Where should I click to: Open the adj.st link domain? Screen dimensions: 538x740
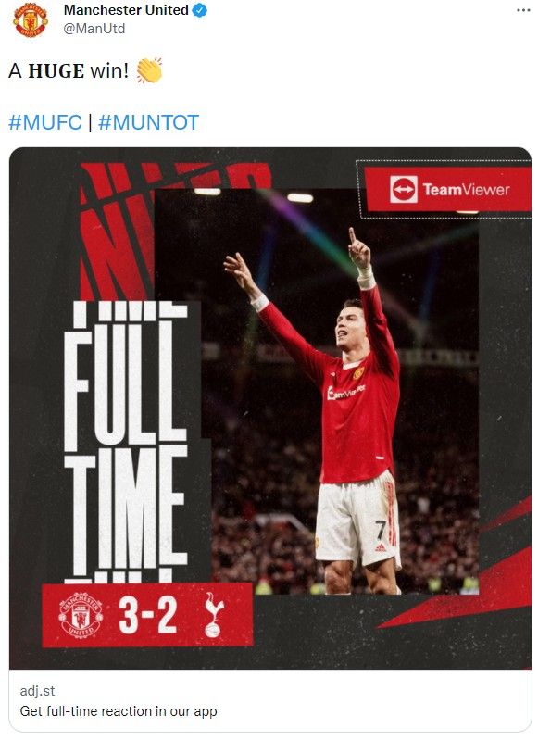point(37,691)
